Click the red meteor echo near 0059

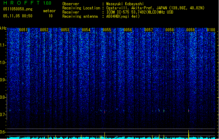coord(189,111)
